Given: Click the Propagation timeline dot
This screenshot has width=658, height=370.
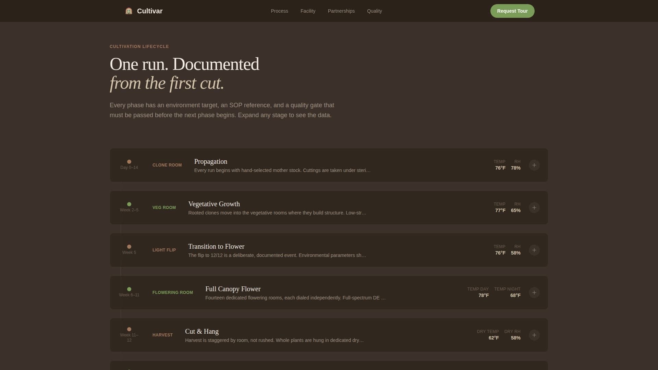Looking at the screenshot, I should 129,162.
